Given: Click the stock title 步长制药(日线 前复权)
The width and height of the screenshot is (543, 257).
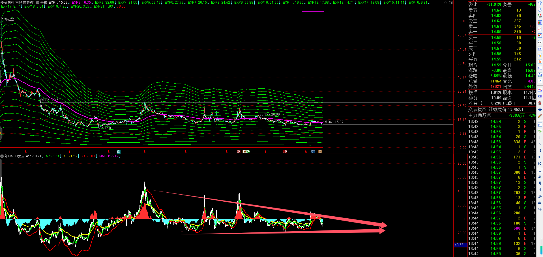Looking at the screenshot, I should (17, 3).
